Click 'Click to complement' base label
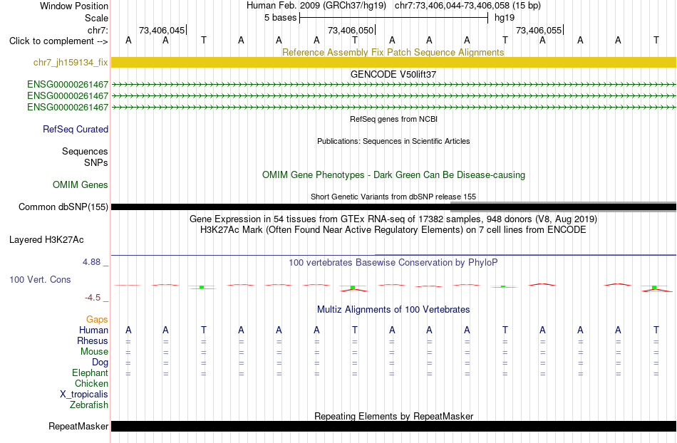677x443 pixels. pyautogui.click(x=58, y=41)
